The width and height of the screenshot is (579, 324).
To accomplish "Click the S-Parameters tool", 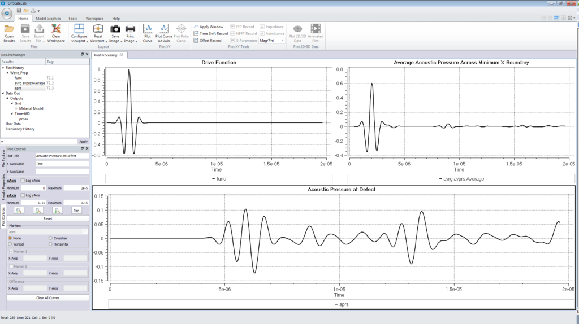I will click(x=244, y=41).
